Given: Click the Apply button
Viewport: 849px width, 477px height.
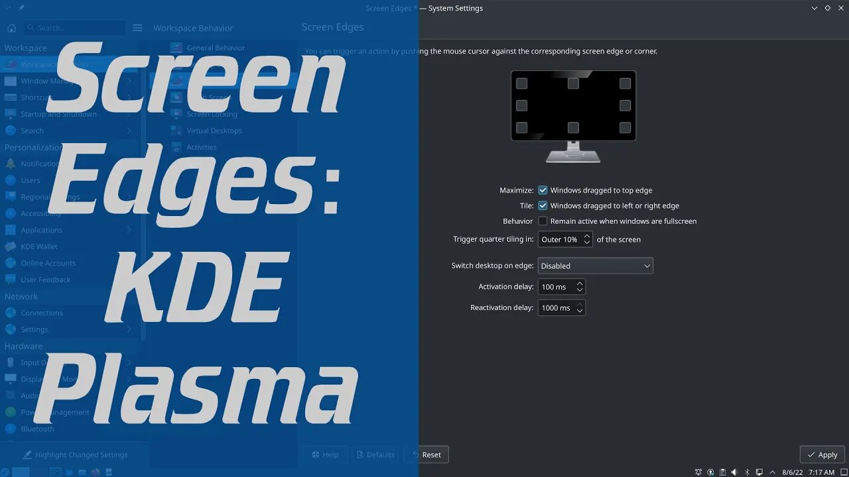Looking at the screenshot, I should click(822, 454).
